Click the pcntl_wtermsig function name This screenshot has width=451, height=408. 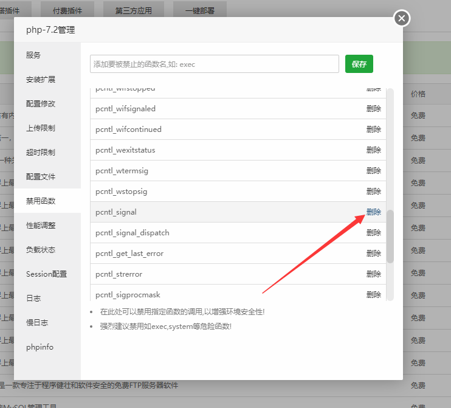[122, 171]
